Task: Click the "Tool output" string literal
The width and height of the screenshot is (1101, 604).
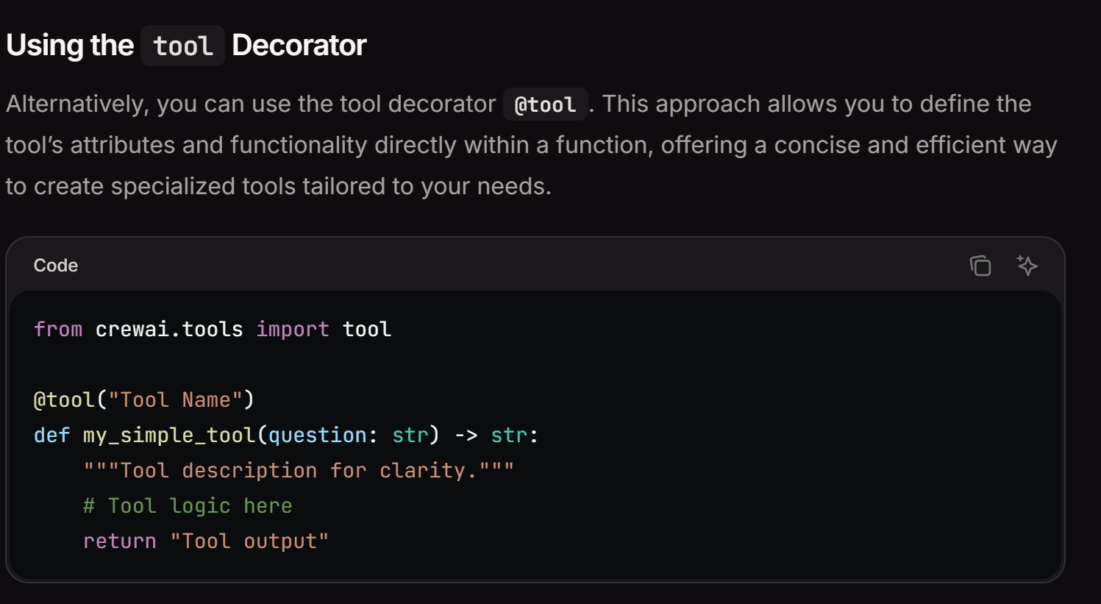Action: pyautogui.click(x=249, y=541)
